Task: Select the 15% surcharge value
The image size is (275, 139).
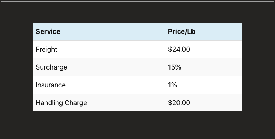Action: [174, 67]
